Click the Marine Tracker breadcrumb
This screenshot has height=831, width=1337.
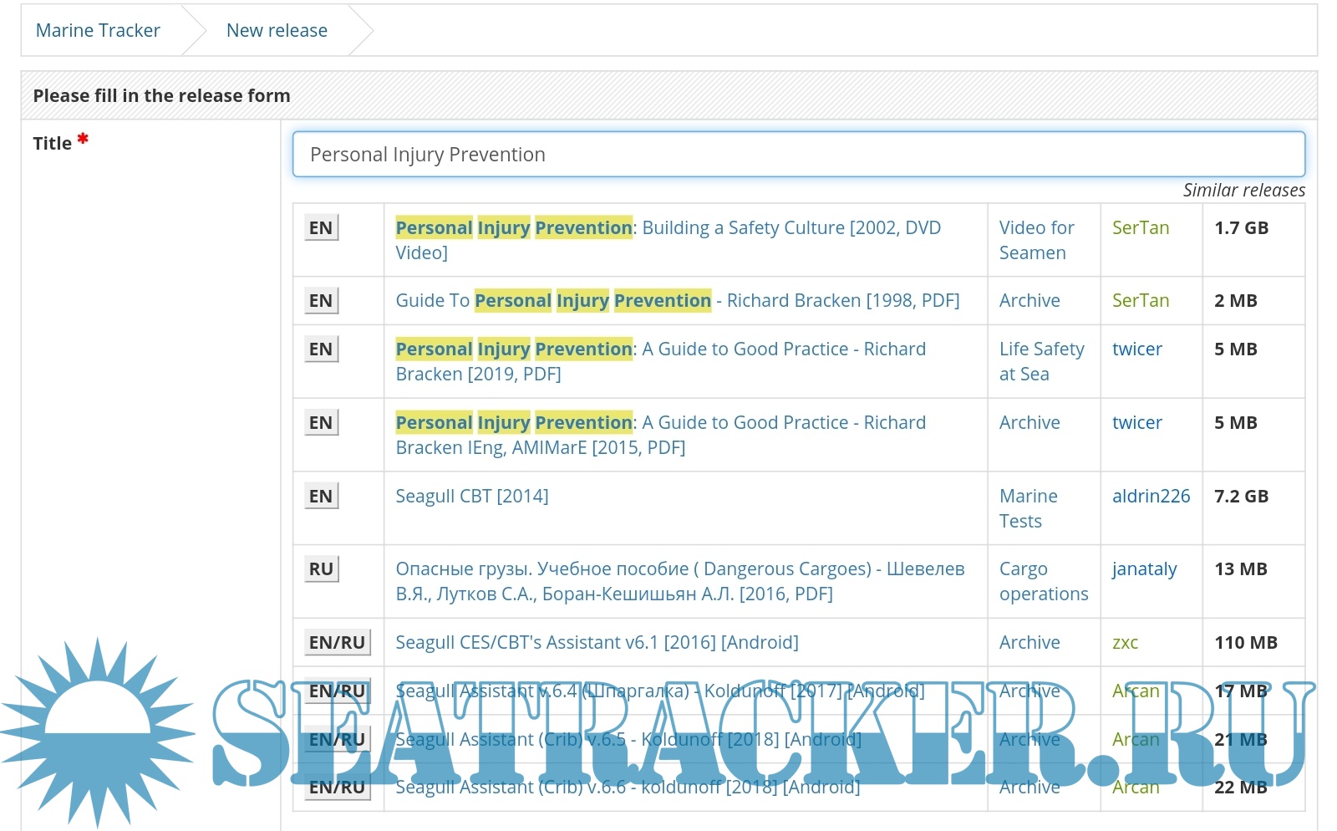point(98,31)
